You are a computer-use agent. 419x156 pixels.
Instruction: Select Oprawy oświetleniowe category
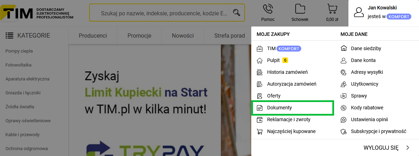click(x=28, y=120)
